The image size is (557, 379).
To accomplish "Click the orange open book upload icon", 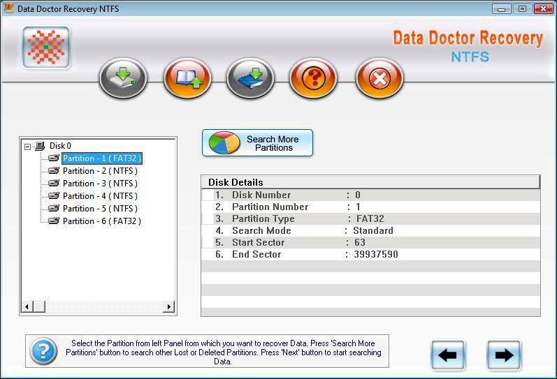I will [187, 78].
